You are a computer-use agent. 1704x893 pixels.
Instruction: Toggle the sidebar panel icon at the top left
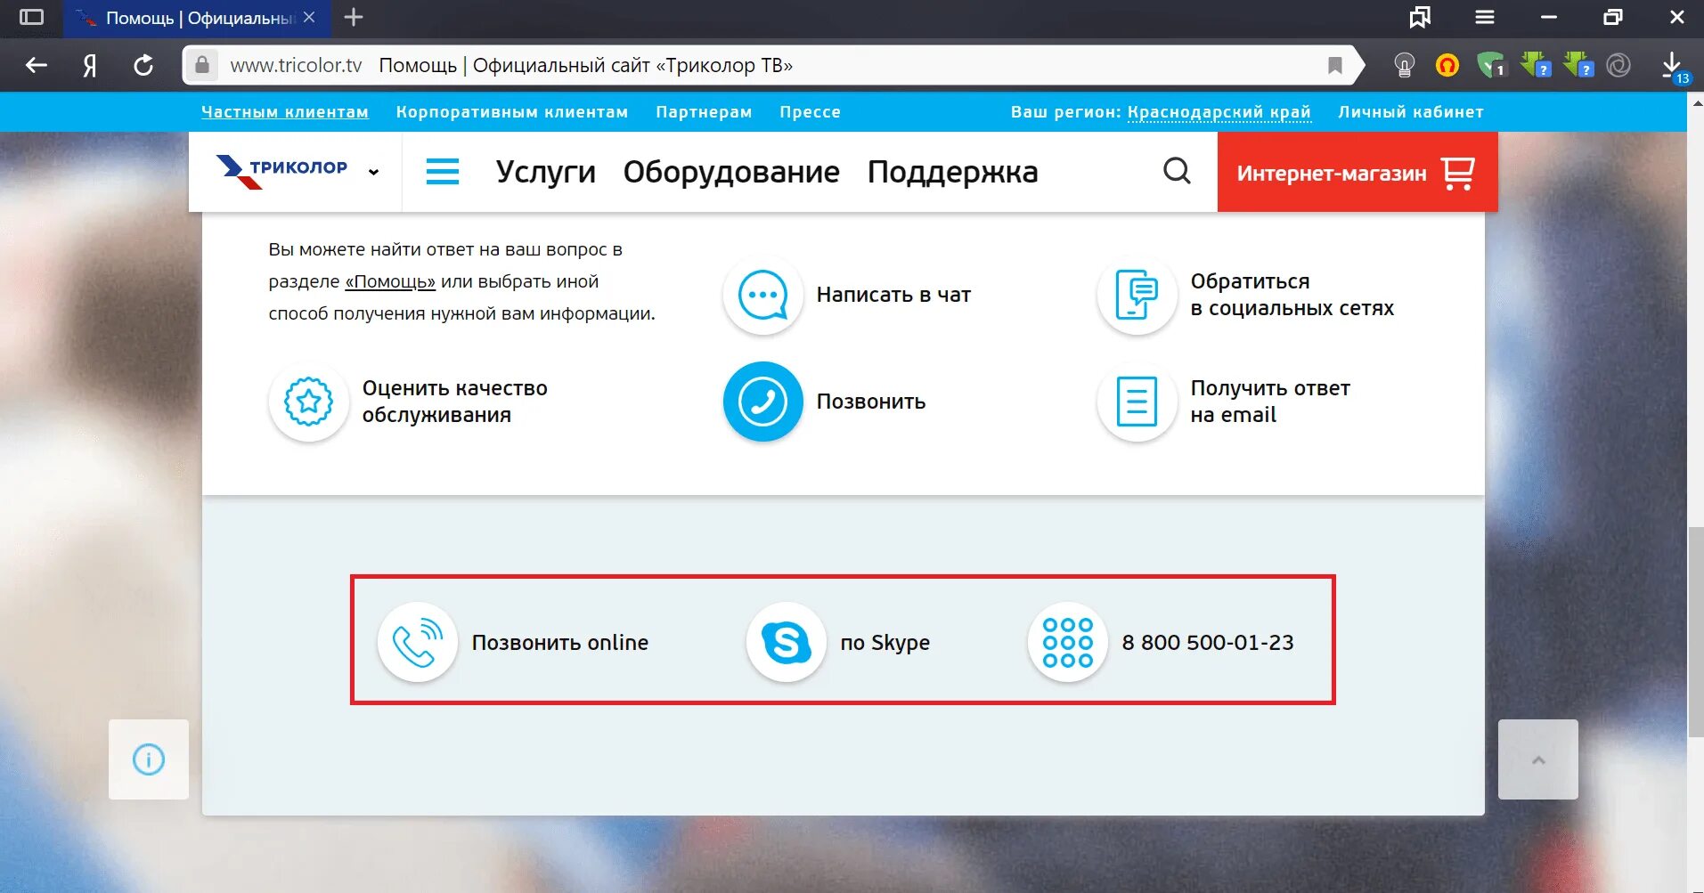coord(31,17)
